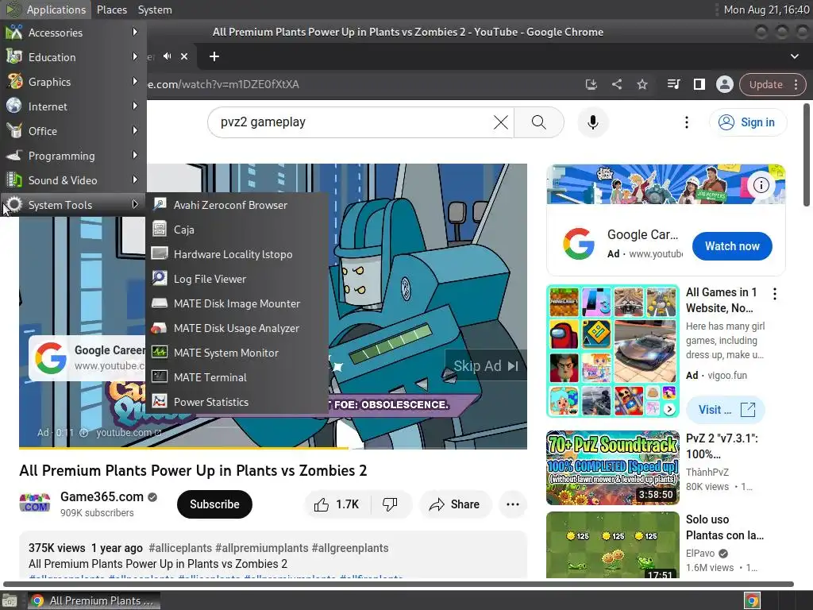Expand the Programming submenu
The width and height of the screenshot is (813, 610).
73,156
